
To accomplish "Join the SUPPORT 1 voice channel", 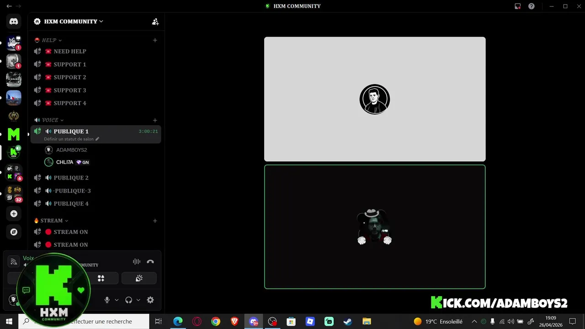I will [96, 64].
